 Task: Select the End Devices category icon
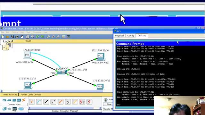tap(4, 109)
